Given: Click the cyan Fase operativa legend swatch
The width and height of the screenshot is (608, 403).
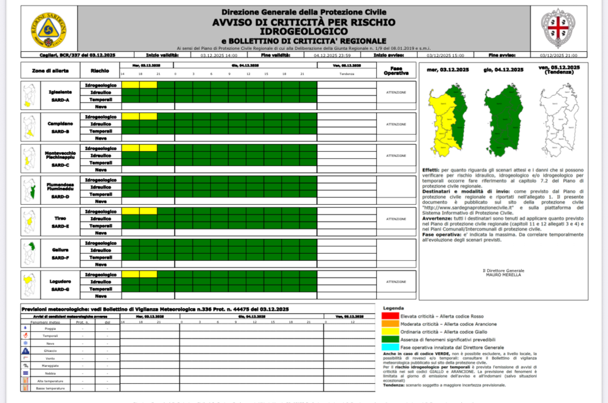Looking at the screenshot, I should tap(390, 347).
